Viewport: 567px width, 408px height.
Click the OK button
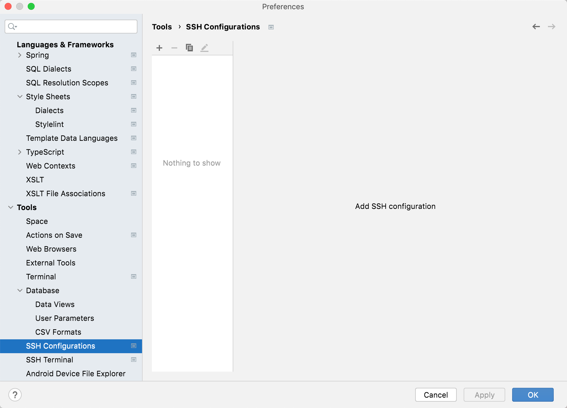[x=533, y=394]
